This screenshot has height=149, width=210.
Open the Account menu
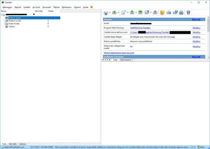click(x=36, y=7)
